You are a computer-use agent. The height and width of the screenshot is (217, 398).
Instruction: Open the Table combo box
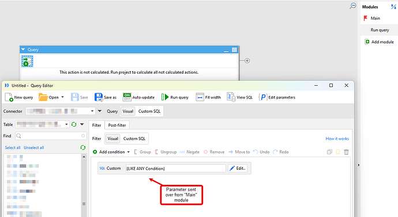[x=42, y=124]
